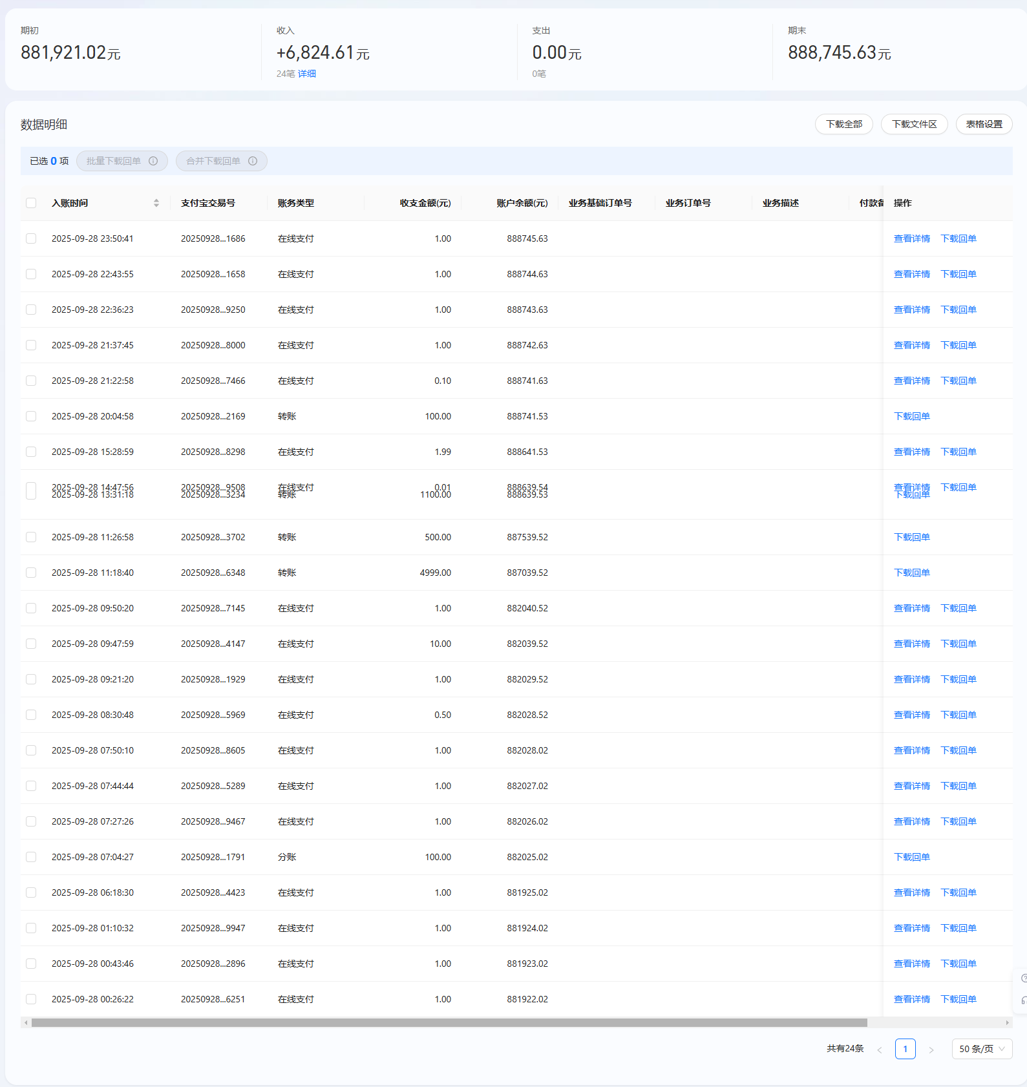Image resolution: width=1027 pixels, height=1087 pixels.
Task: Open 表格设置 table settings
Action: point(984,124)
